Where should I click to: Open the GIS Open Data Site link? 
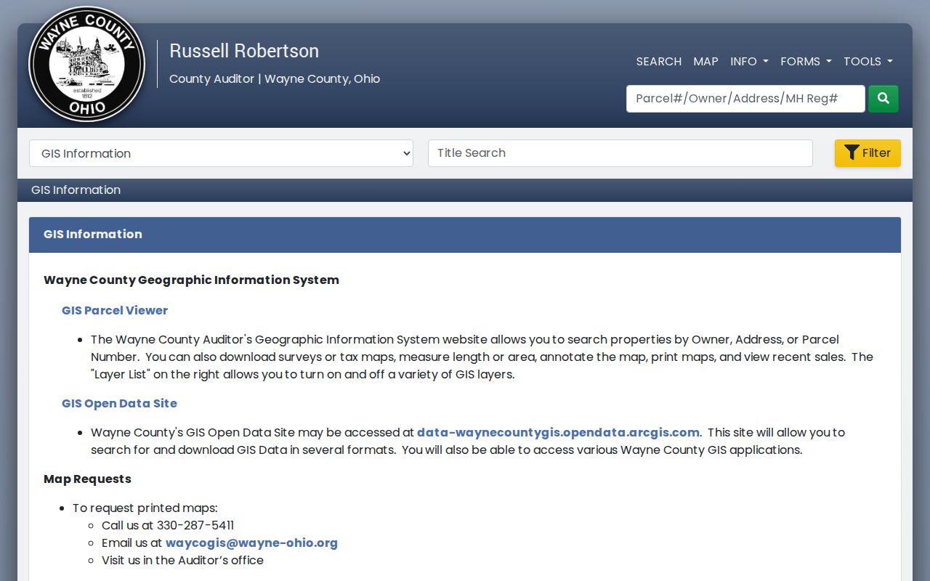coord(119,403)
